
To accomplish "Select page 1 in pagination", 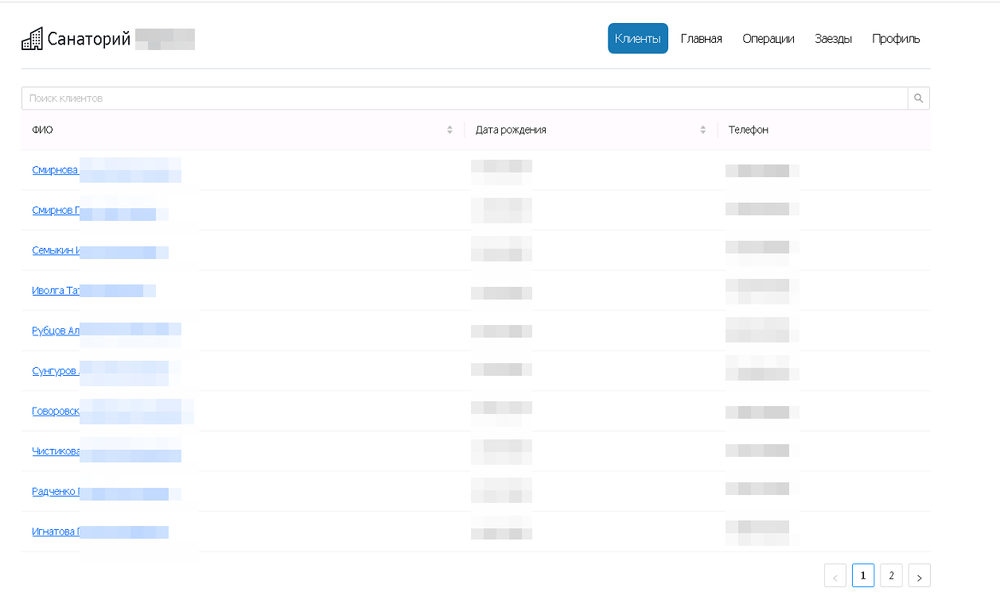I will tap(863, 575).
